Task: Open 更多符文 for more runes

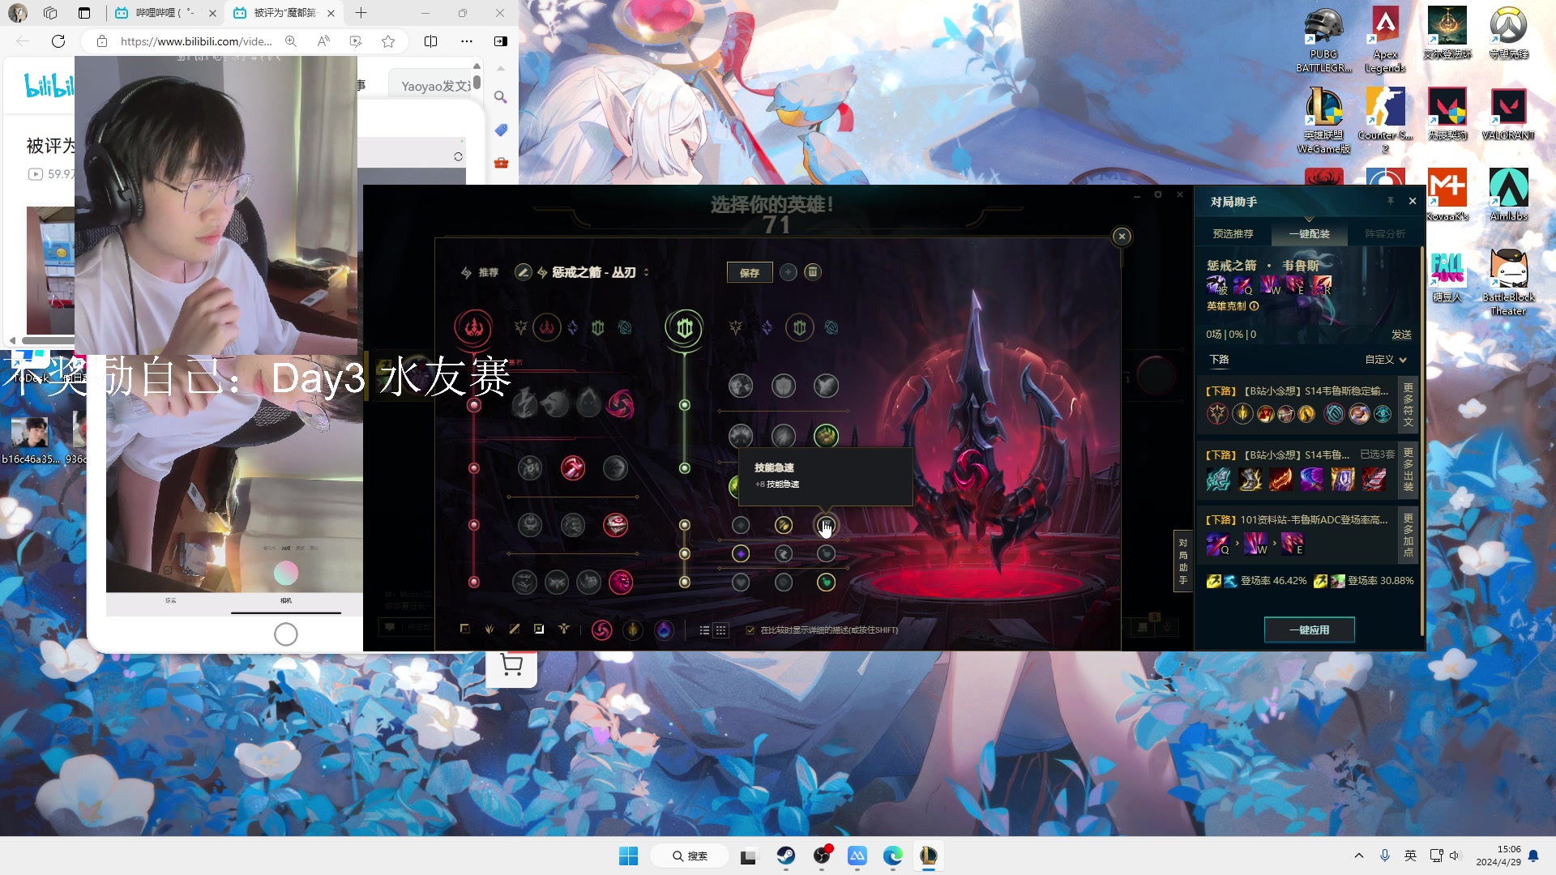Action: (1409, 405)
